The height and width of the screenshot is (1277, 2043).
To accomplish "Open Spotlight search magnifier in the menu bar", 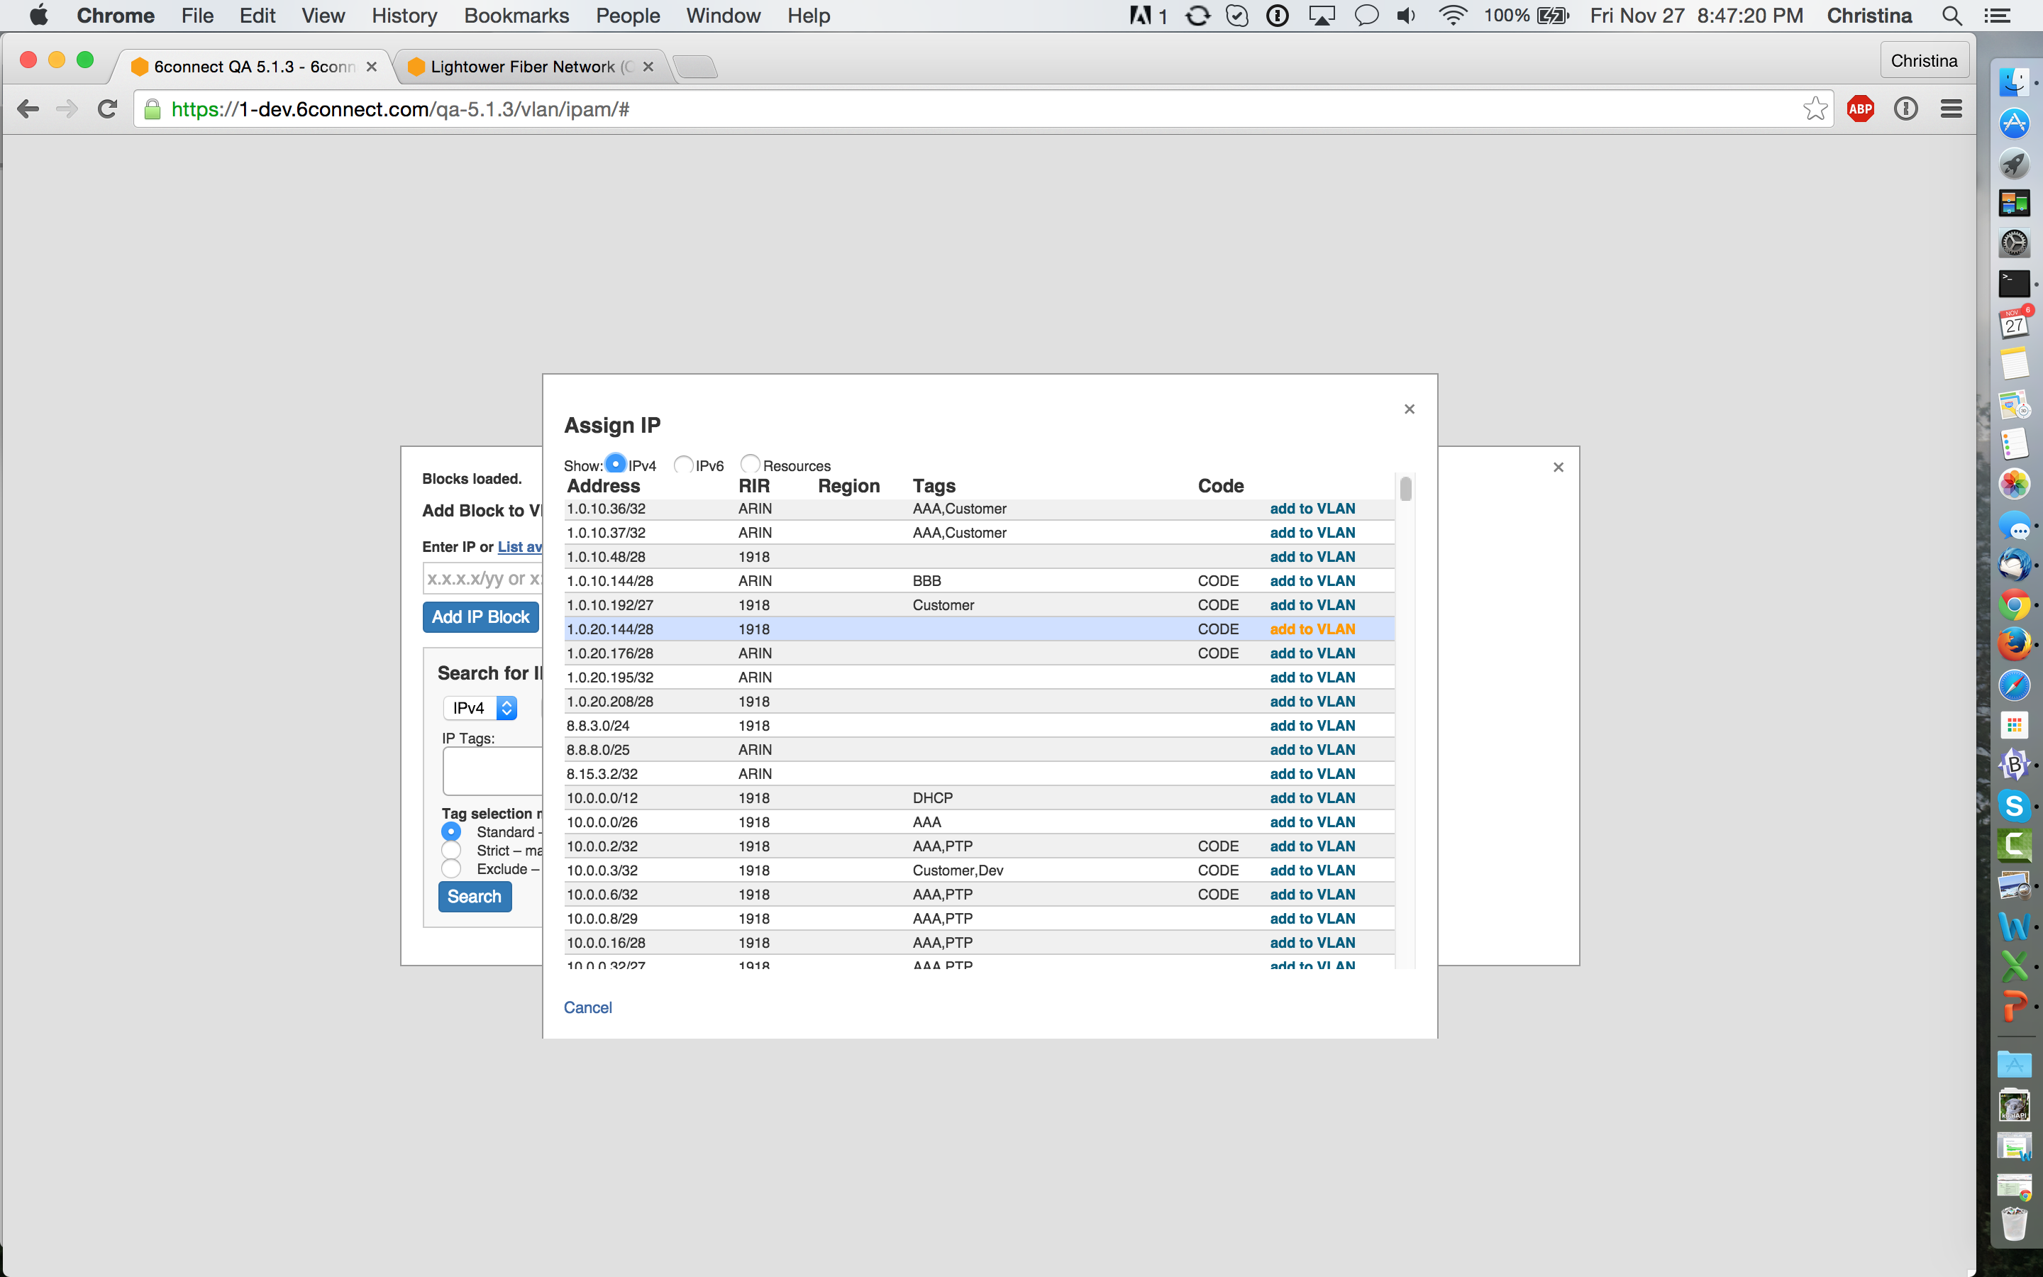I will click(x=1951, y=16).
